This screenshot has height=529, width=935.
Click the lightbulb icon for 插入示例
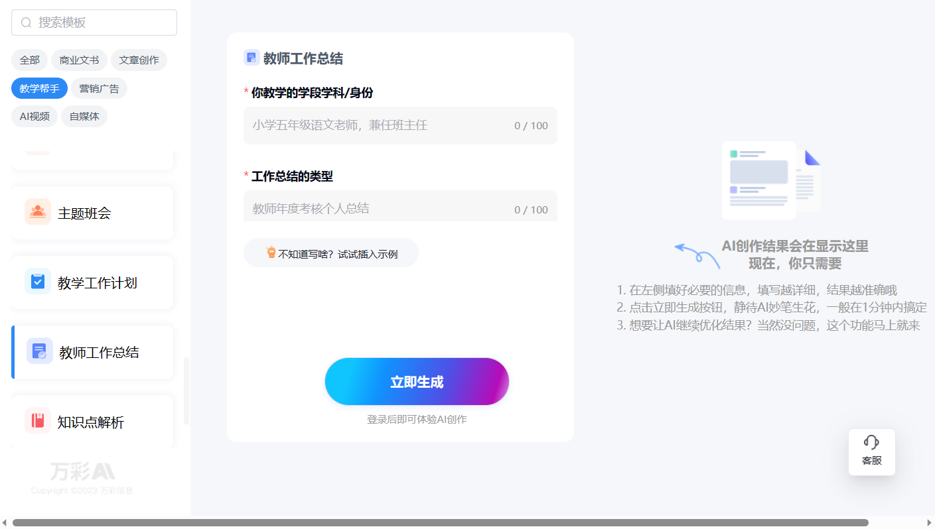tap(271, 253)
